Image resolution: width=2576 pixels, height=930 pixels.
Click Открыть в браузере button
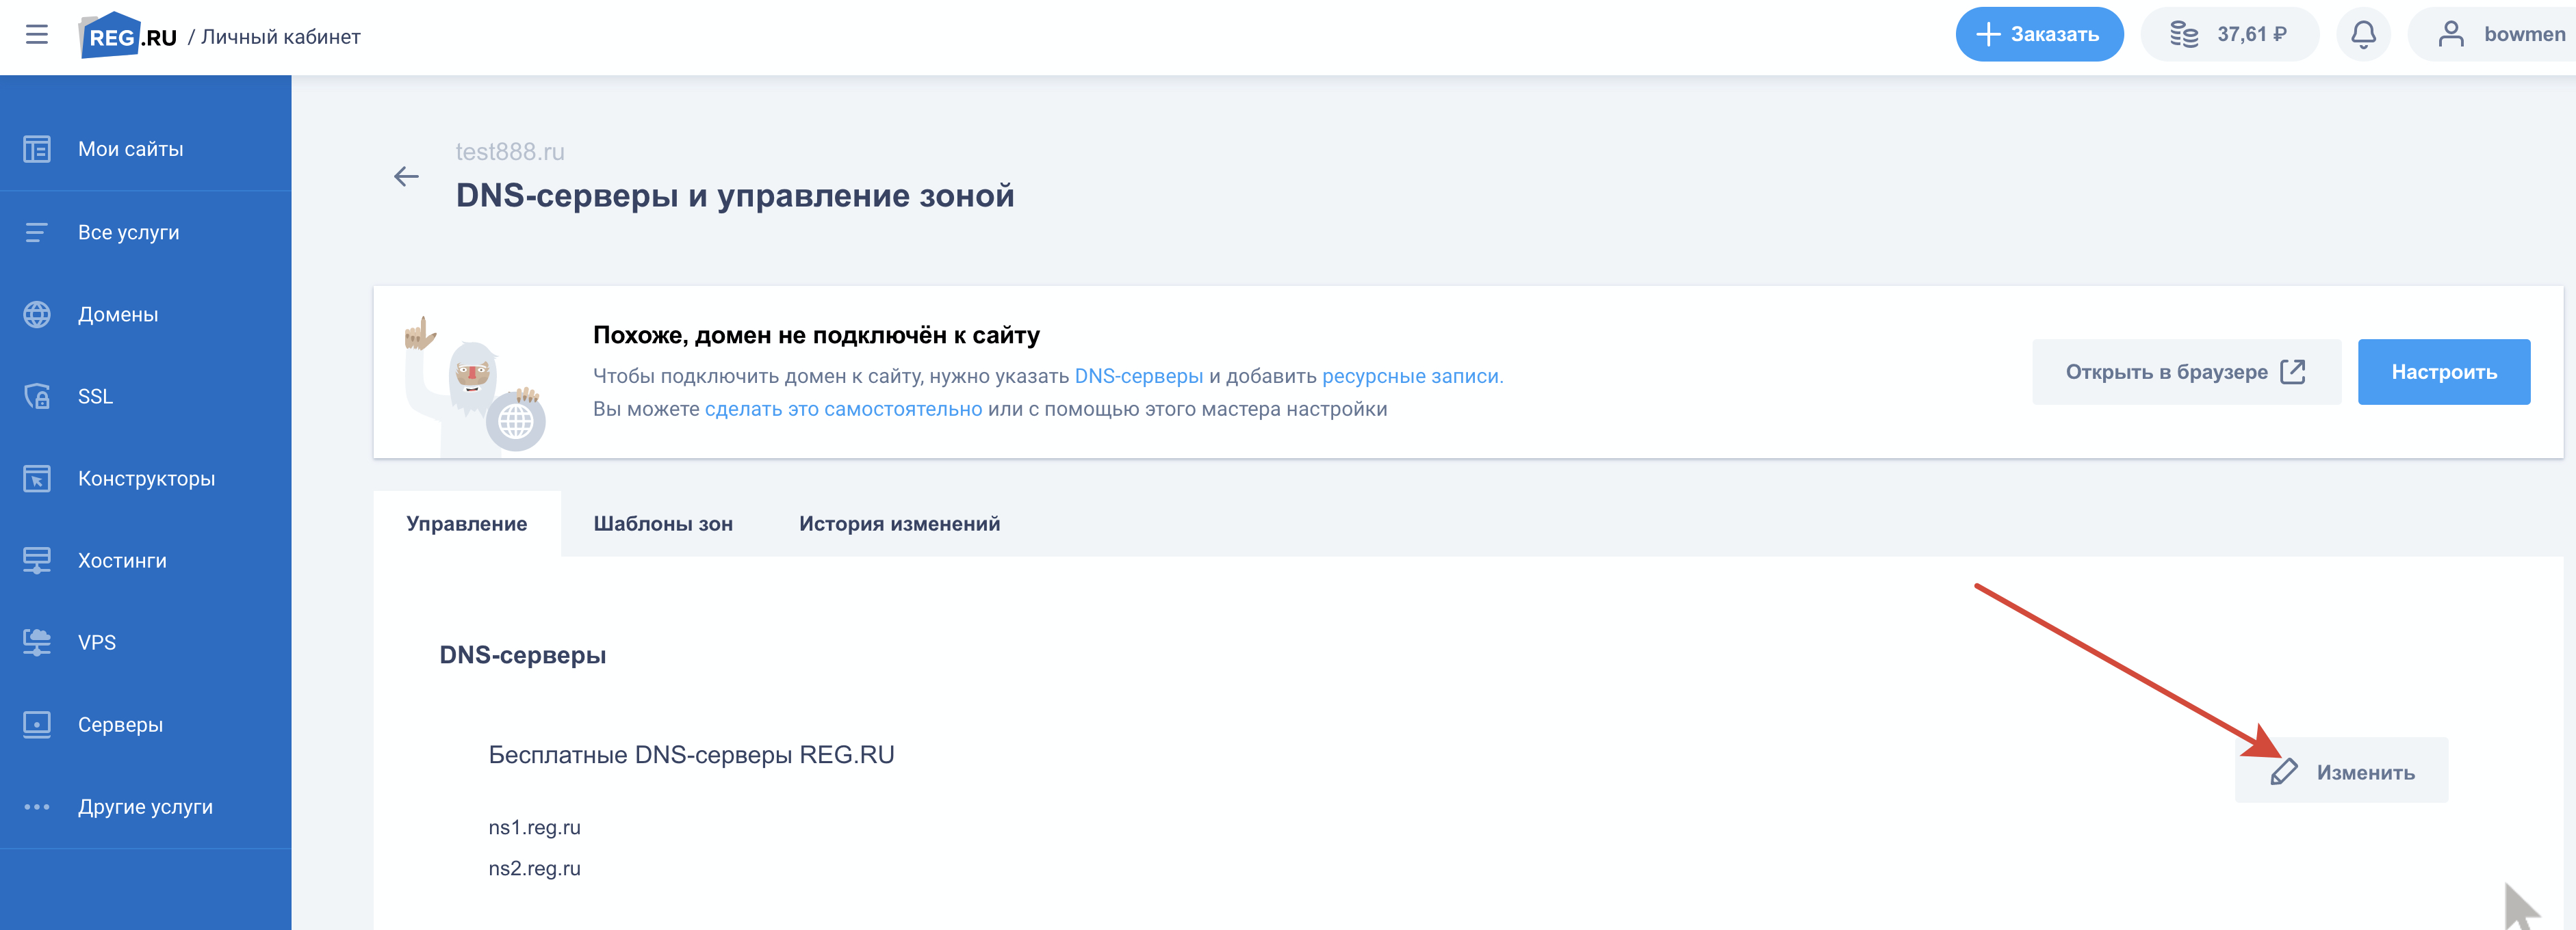click(x=2186, y=371)
